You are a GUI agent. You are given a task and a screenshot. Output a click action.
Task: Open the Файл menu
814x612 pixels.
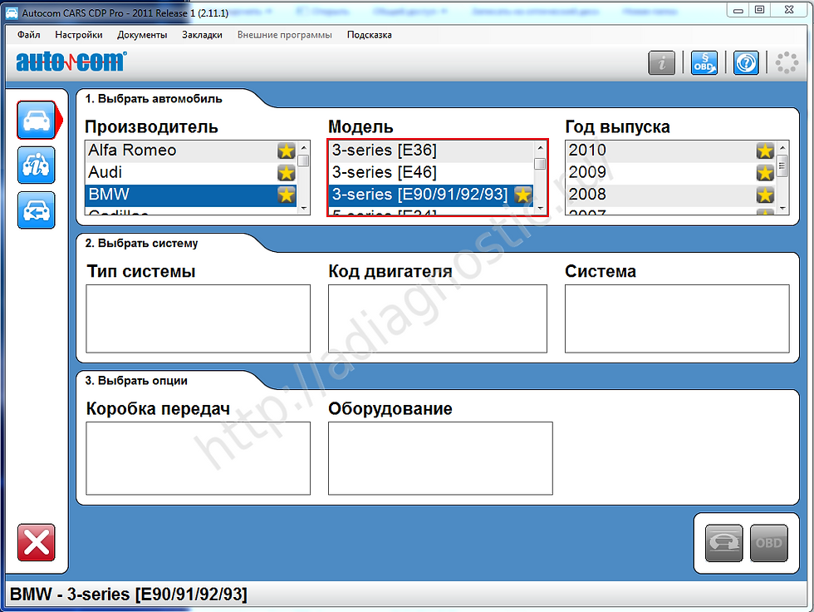28,35
